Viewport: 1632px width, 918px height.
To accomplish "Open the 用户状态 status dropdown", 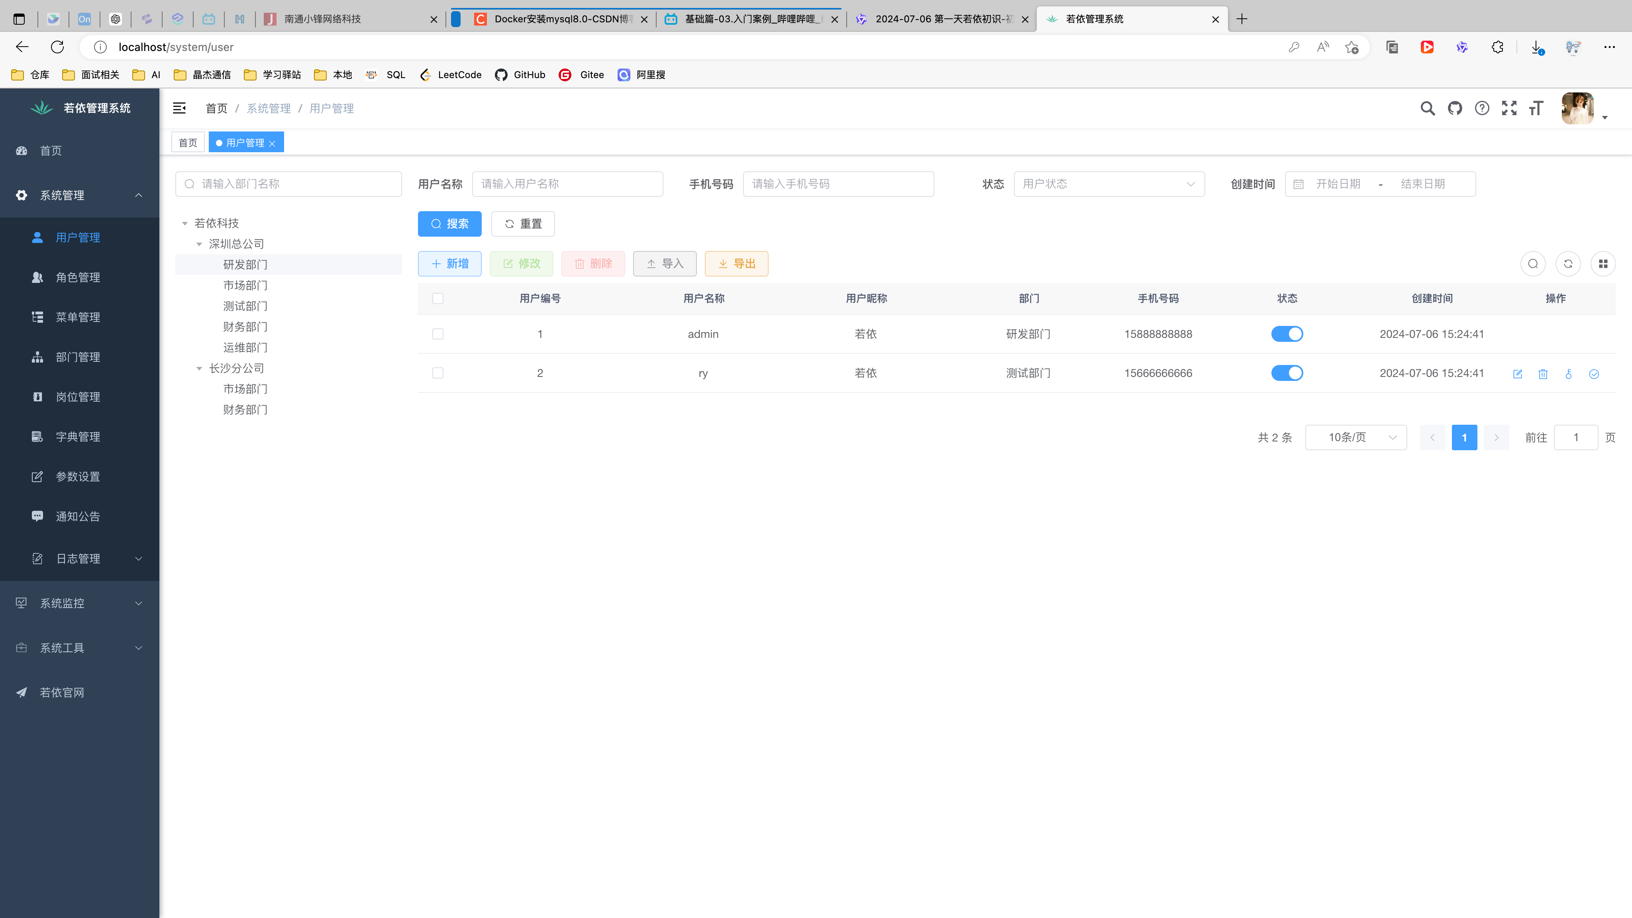I will click(x=1109, y=184).
